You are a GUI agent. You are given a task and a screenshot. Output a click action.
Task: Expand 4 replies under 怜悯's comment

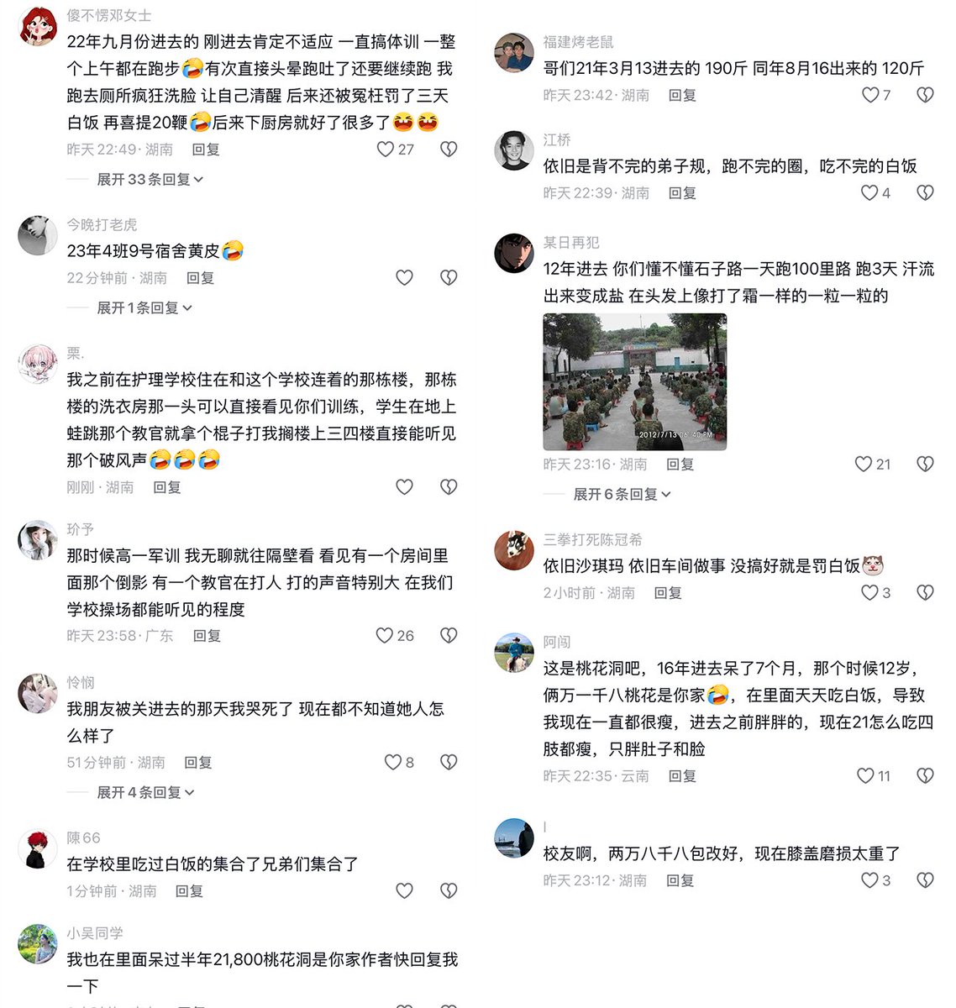145,793
